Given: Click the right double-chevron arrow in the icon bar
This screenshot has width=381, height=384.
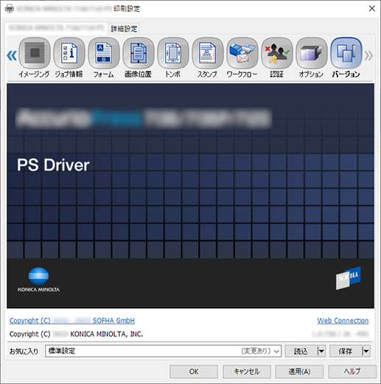Looking at the screenshot, I should click(x=368, y=55).
